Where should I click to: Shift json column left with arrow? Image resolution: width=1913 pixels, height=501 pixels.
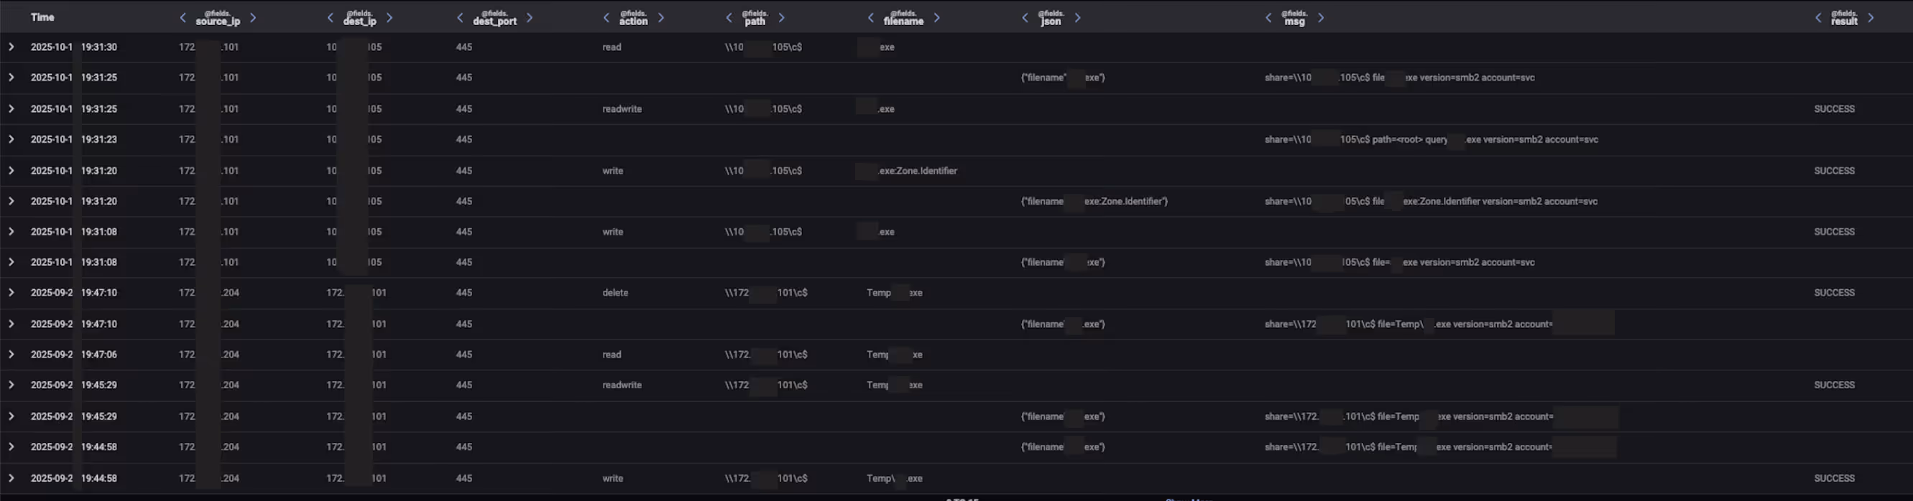(1025, 18)
